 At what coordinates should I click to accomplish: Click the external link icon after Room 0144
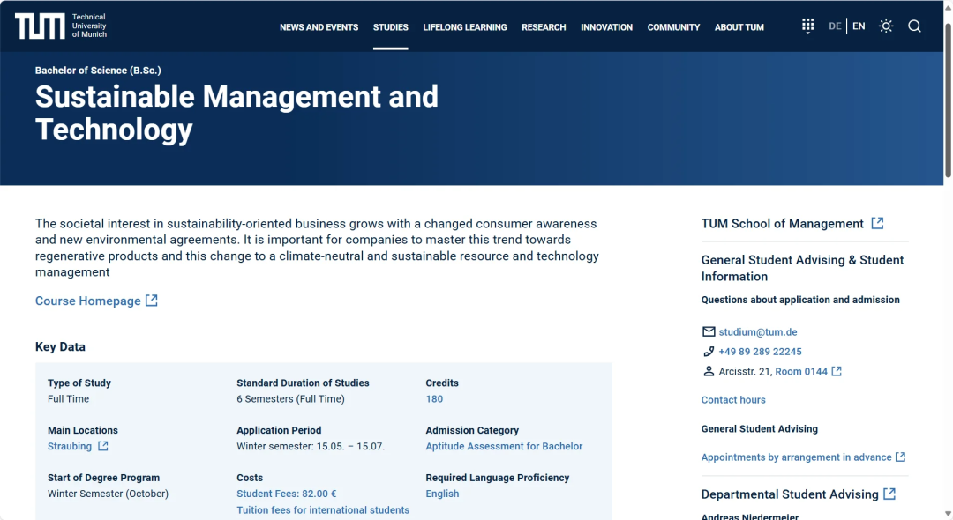pos(837,371)
